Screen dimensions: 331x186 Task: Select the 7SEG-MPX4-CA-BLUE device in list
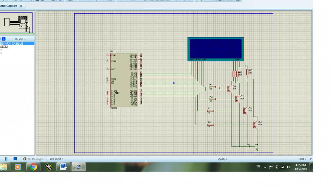tap(12, 44)
